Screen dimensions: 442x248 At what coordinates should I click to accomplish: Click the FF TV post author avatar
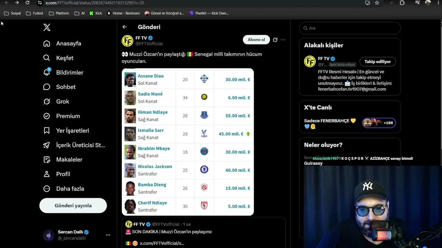(x=127, y=41)
